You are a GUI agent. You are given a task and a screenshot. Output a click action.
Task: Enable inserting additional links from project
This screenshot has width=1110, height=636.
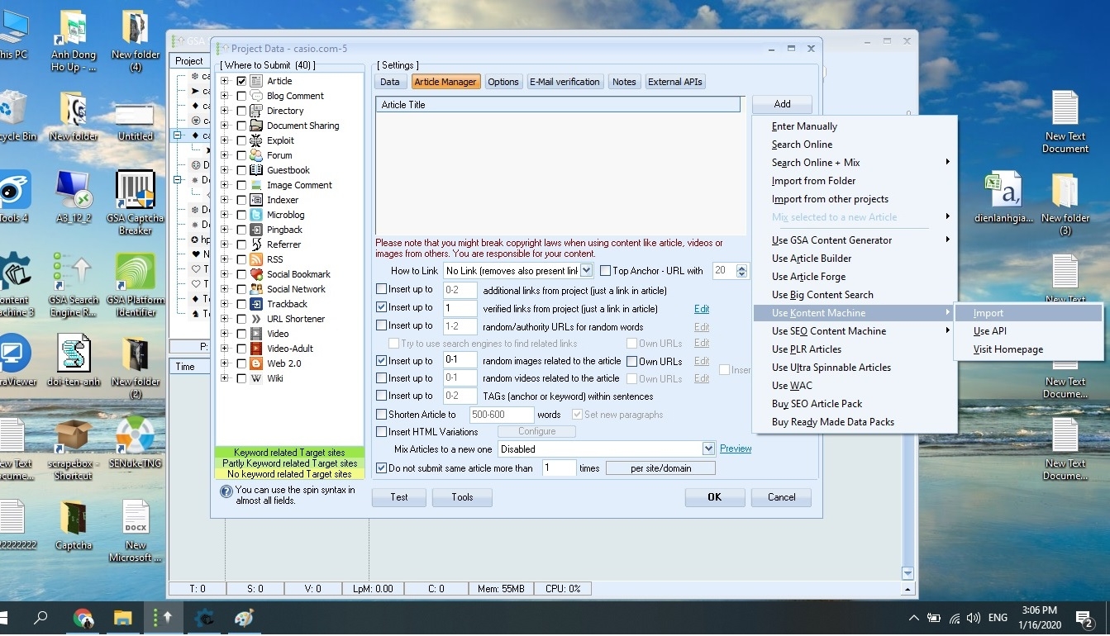click(x=381, y=289)
